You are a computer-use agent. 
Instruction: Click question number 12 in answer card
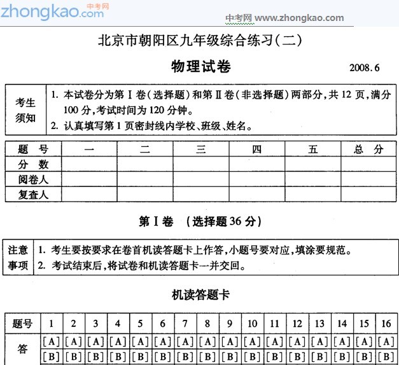(297, 324)
